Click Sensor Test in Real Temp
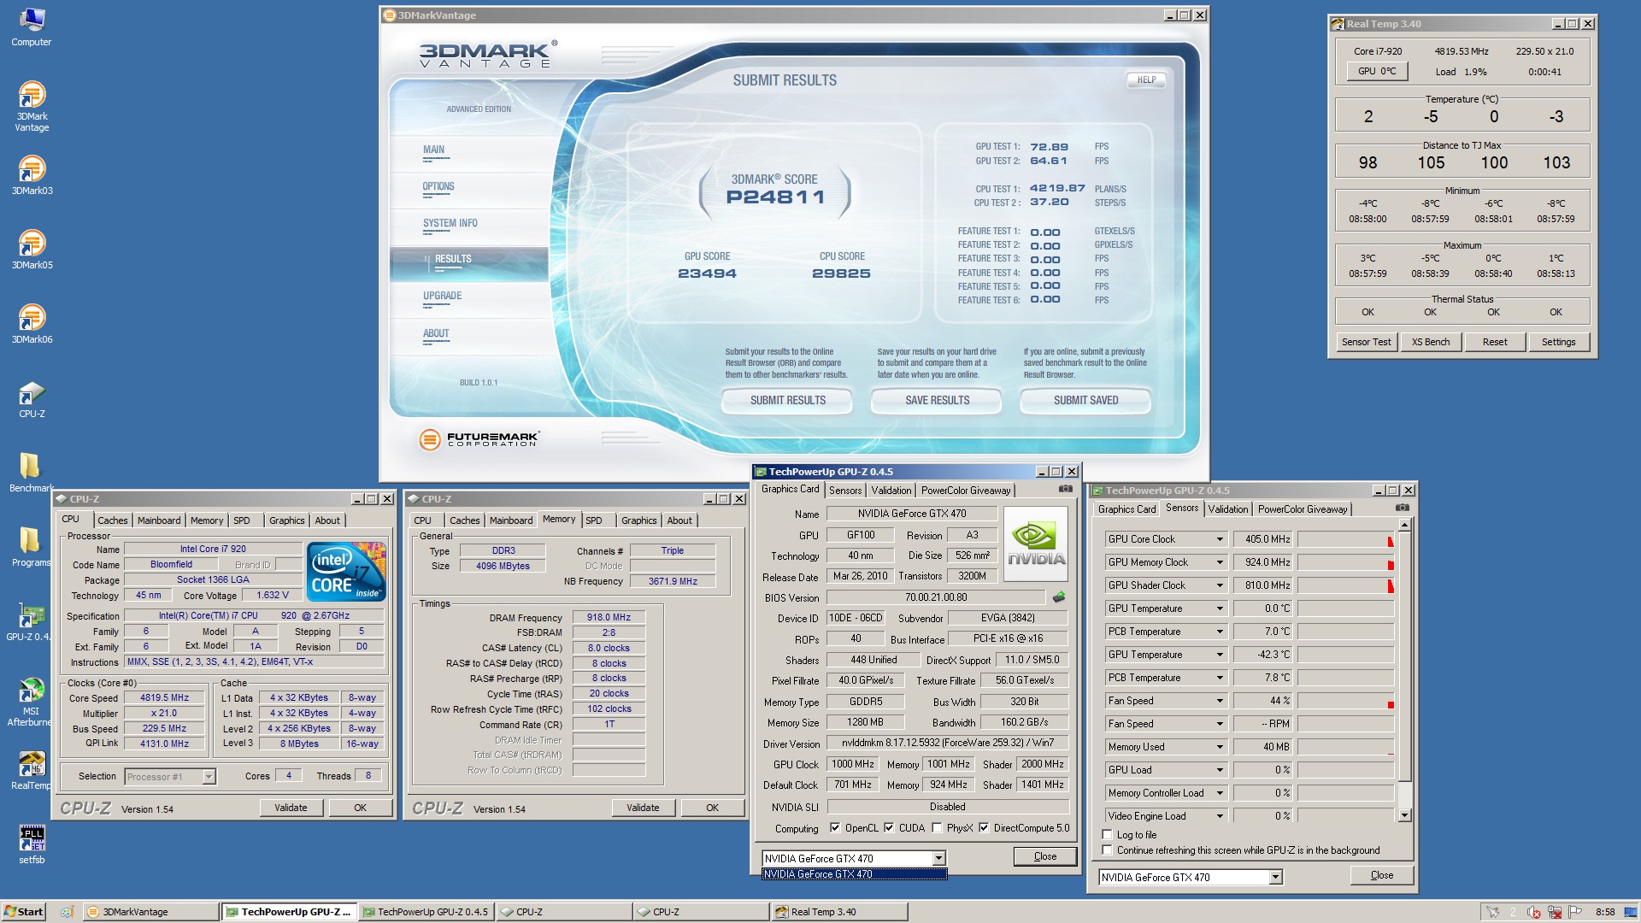Viewport: 1641px width, 923px height. (1366, 342)
